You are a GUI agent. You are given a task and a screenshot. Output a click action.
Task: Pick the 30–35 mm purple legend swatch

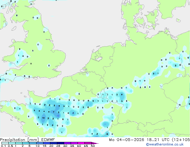pyautogui.click(x=67, y=143)
